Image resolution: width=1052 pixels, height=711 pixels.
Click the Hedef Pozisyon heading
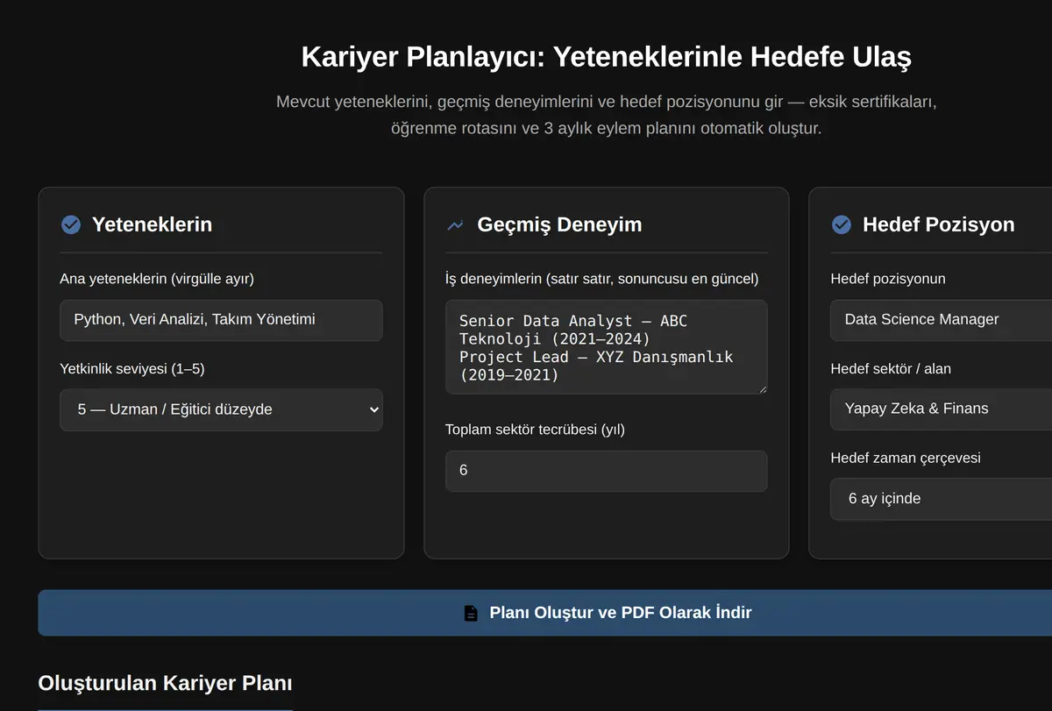938,224
